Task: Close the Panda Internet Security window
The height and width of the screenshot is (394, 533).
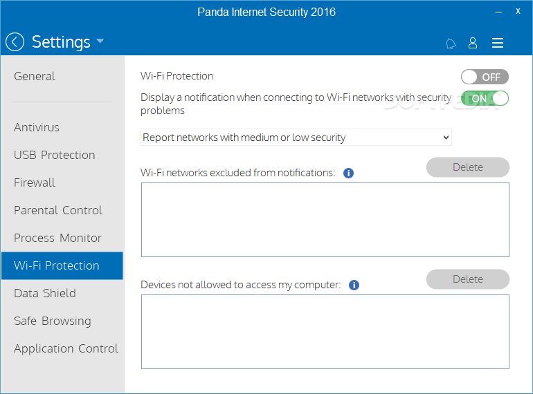Action: [518, 11]
